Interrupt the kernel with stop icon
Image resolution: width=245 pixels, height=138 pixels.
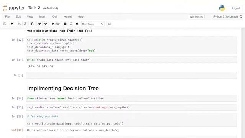tap(65, 24)
